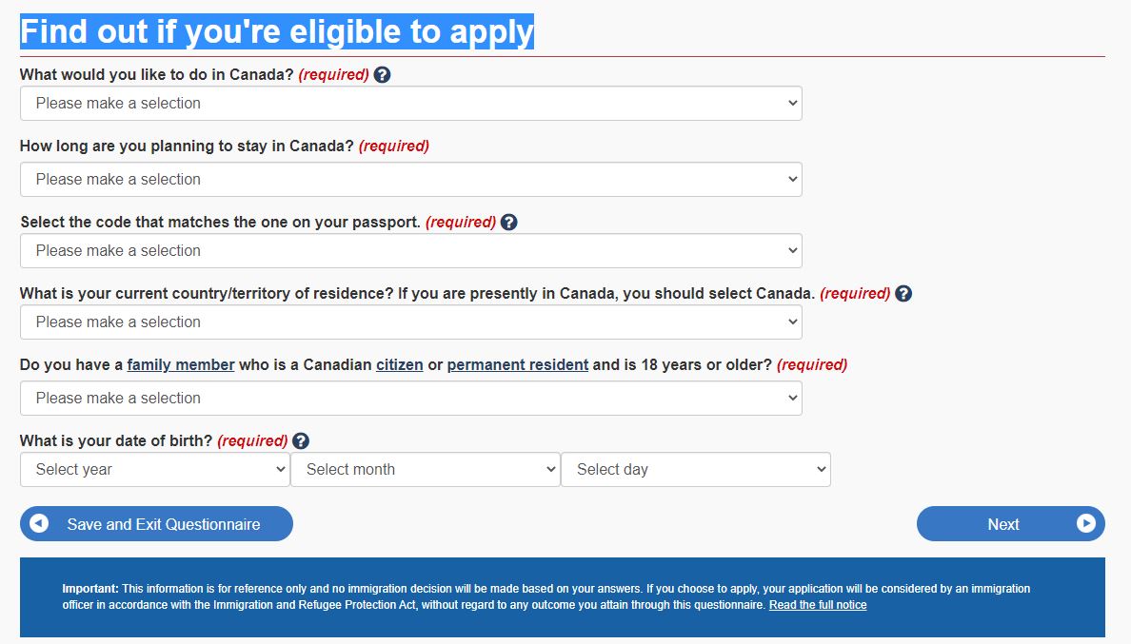Open help icon for country of residence question
The height and width of the screenshot is (644, 1131).
coord(903,294)
